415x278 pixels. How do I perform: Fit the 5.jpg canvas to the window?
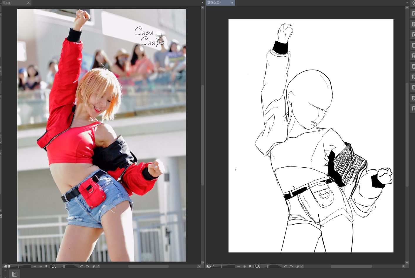tap(46, 266)
